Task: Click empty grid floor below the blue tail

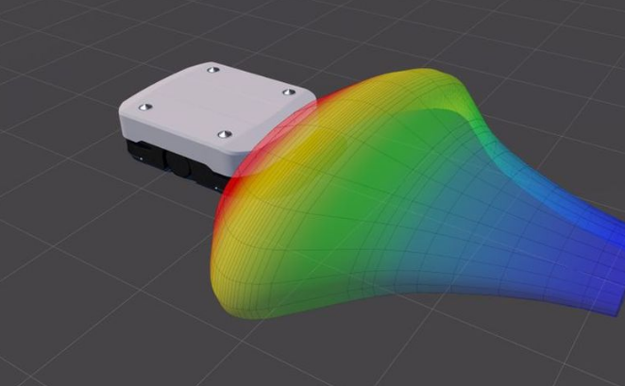Action: click(x=529, y=349)
